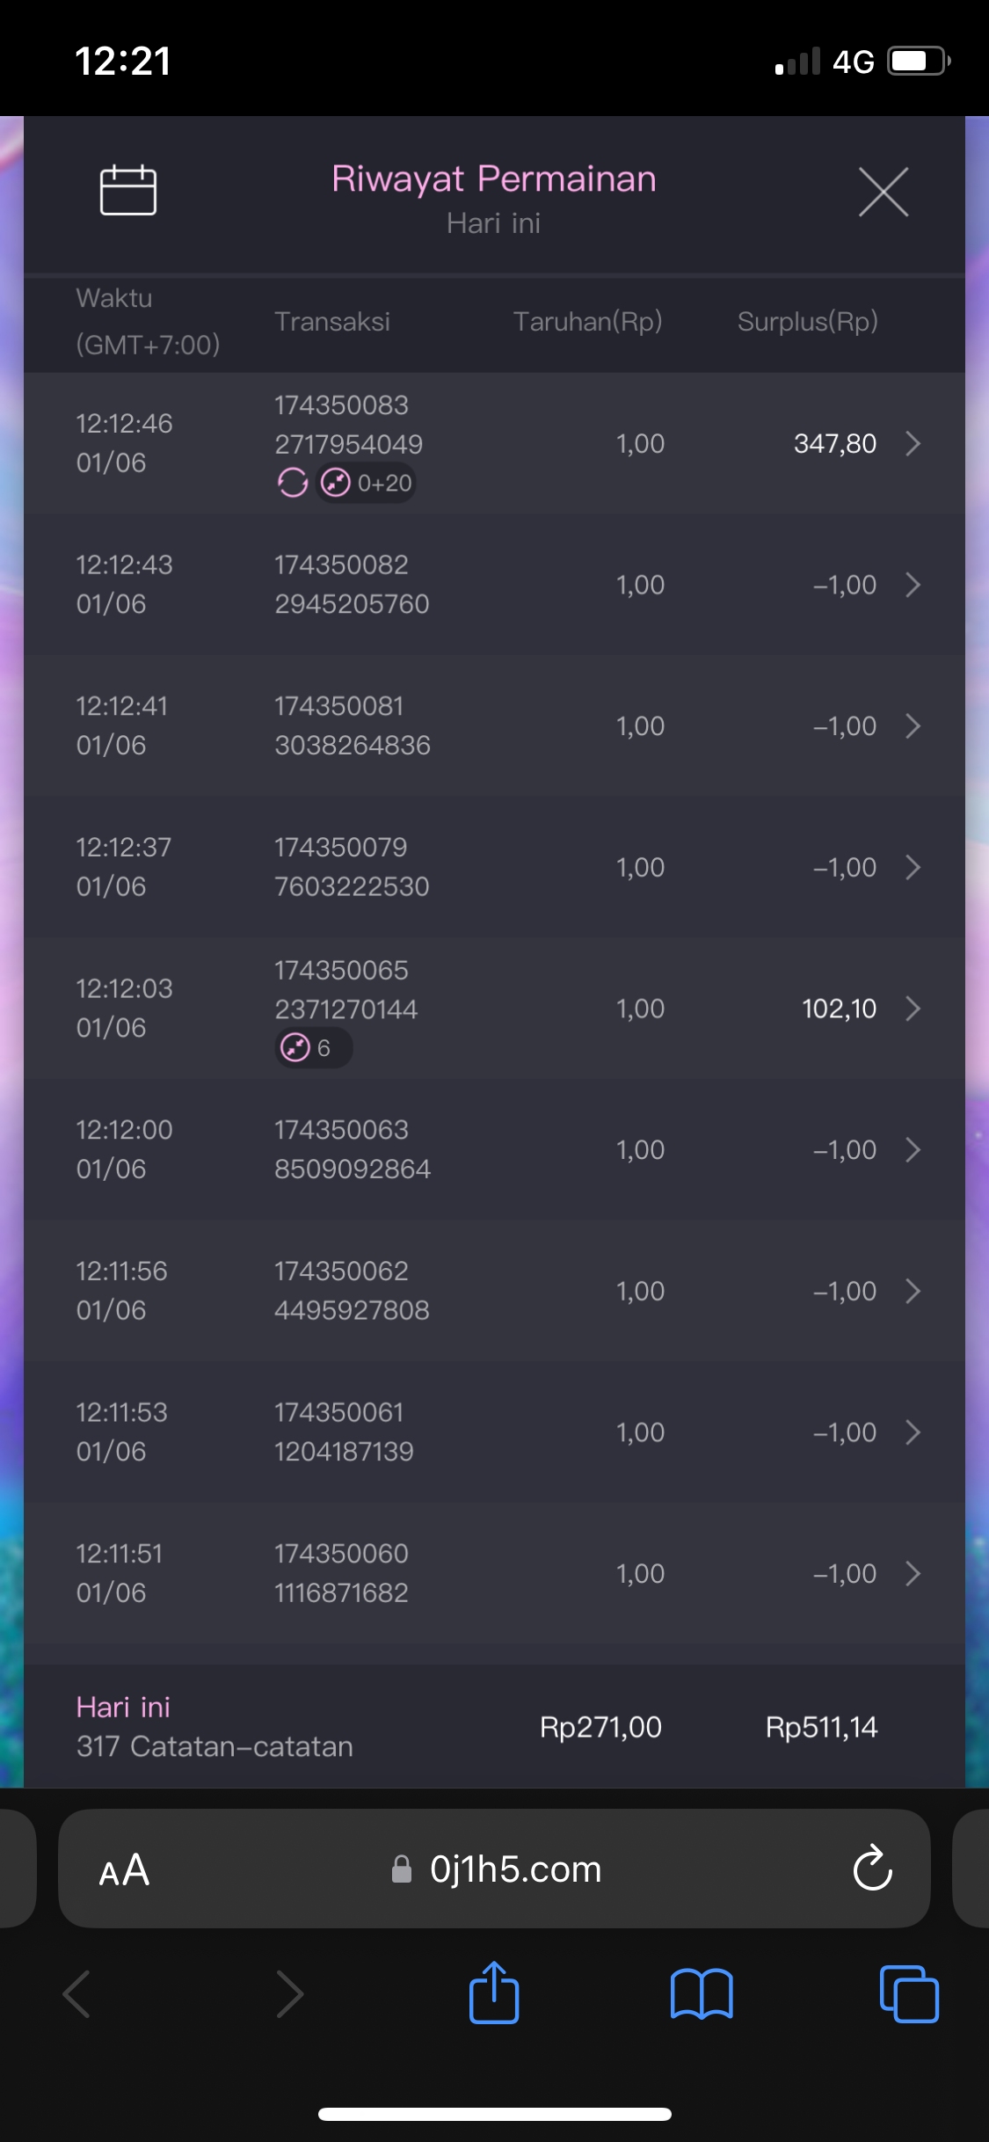Viewport: 989px width, 2142px height.
Task: Expand details for the 102,10 surplus row
Action: (x=913, y=1009)
